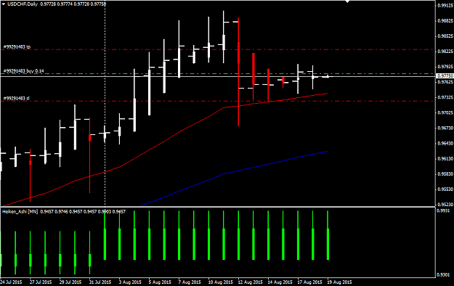The height and width of the screenshot is (286, 454).
Task: Click price level 0.96130 on the axis
Action: [445, 159]
